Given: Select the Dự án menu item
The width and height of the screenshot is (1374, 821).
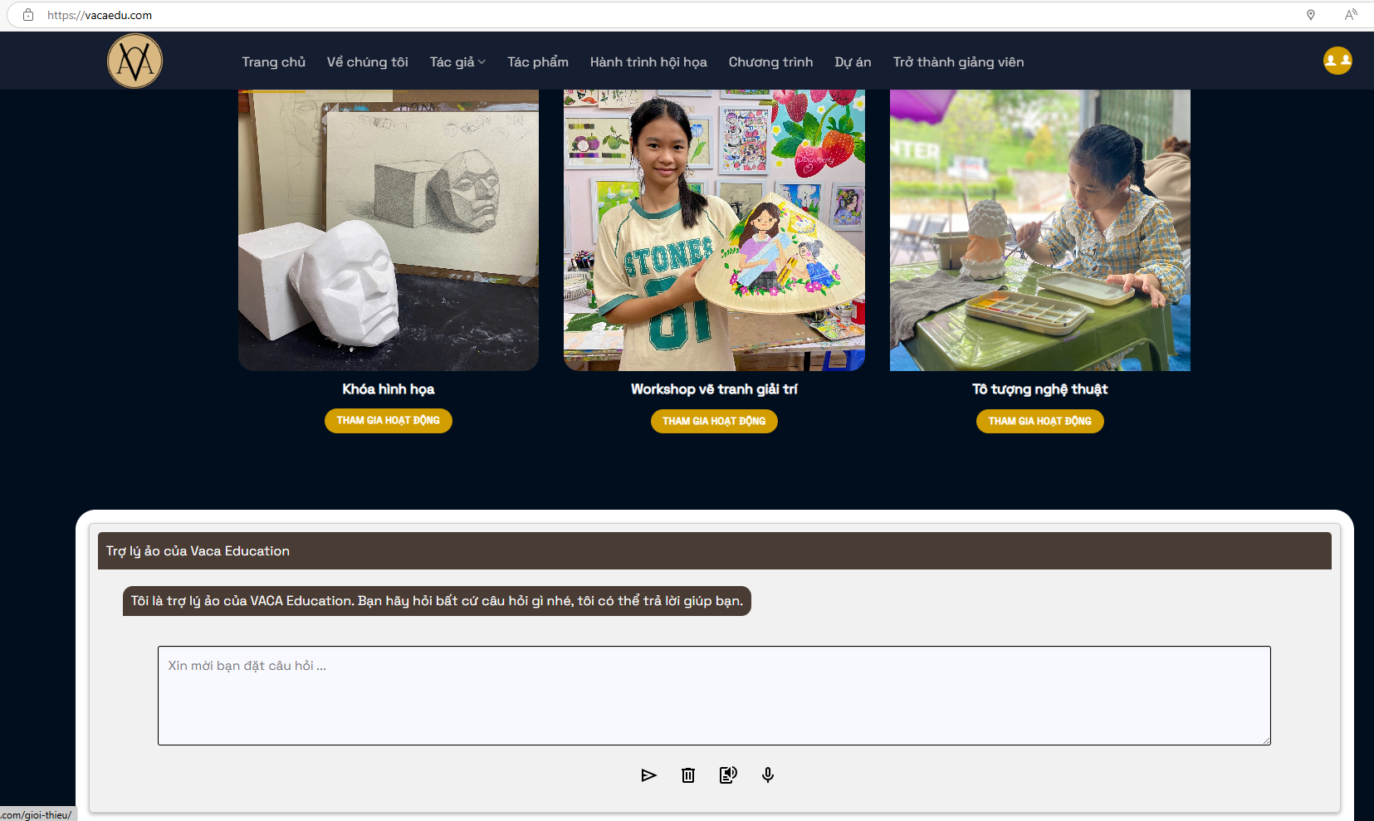Looking at the screenshot, I should click(853, 62).
